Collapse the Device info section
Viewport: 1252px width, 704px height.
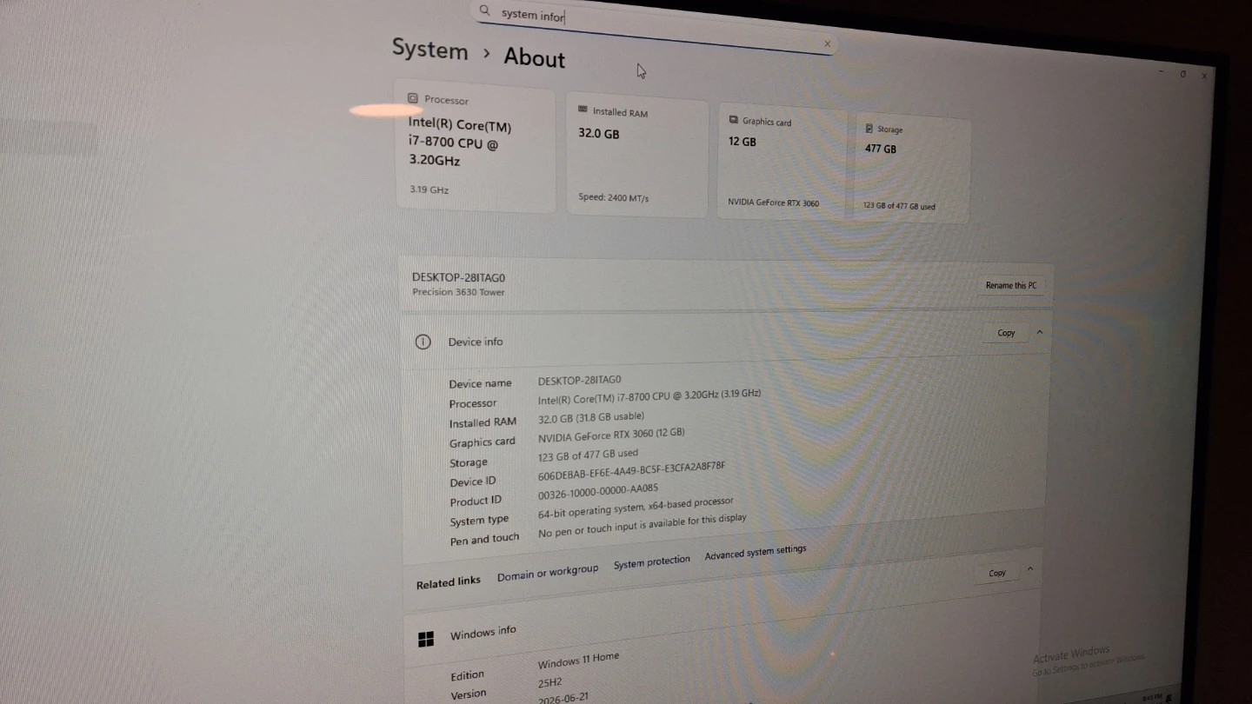point(1039,332)
